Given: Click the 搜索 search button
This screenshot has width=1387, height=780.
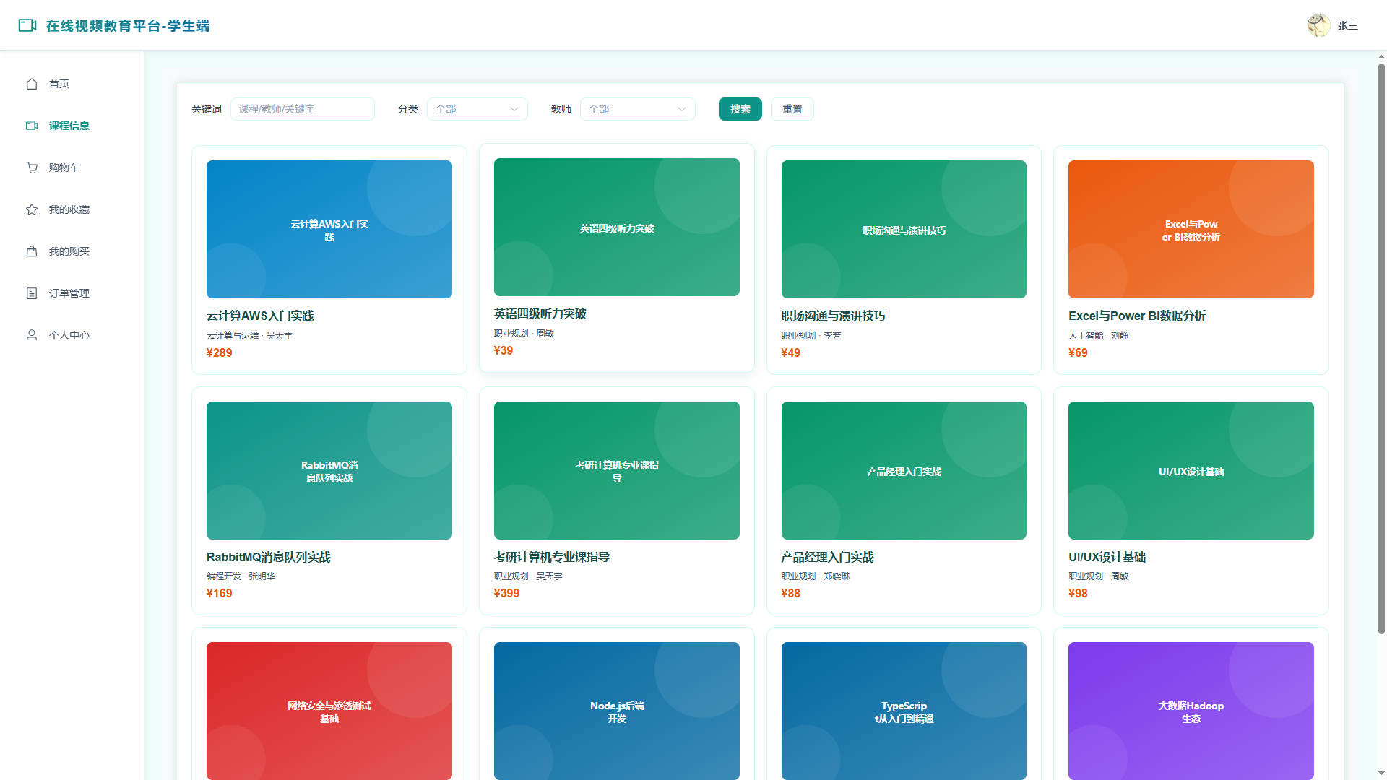Looking at the screenshot, I should (x=740, y=109).
